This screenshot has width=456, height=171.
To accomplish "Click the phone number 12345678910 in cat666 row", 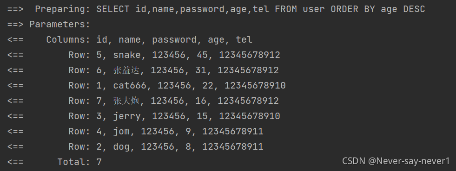I will pyautogui.click(x=255, y=85).
